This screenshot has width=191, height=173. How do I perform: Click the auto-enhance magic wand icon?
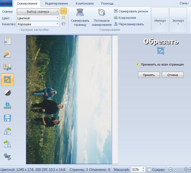[x=8, y=54]
